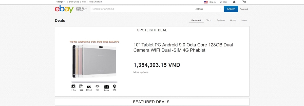Go to the eBay logo homepage
This screenshot has height=106, width=304.
tap(64, 9)
